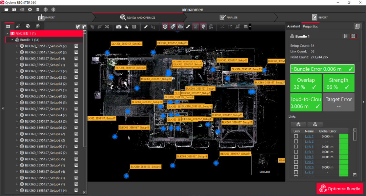Image resolution: width=366 pixels, height=196 pixels.
Task: Toggle link lines display
Action: (188, 27)
